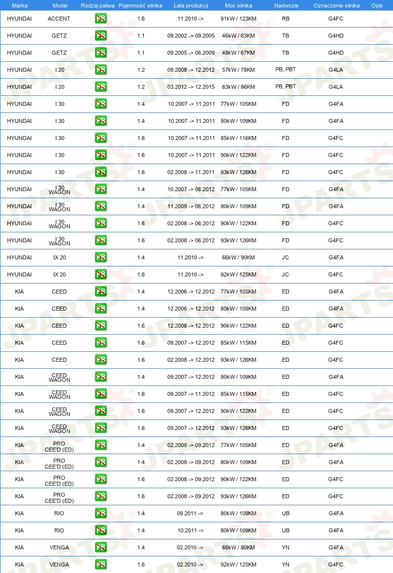Click the Lata produkcji column header
Screen dimensions: 393x573
191,6
